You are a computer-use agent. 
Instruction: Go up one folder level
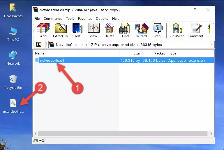point(39,45)
